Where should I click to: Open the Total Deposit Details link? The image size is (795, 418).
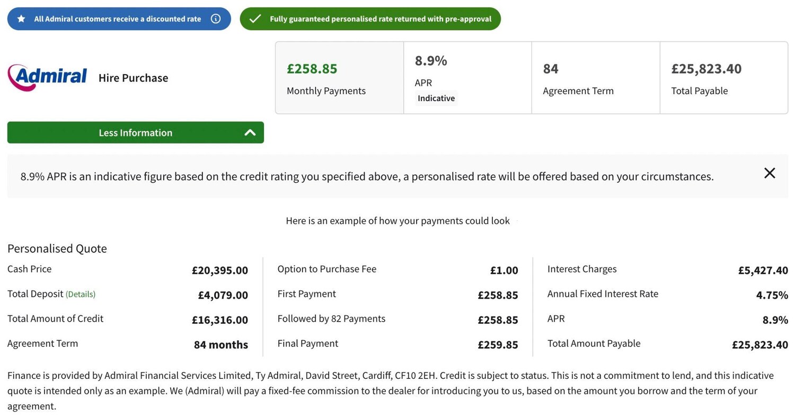(x=81, y=294)
